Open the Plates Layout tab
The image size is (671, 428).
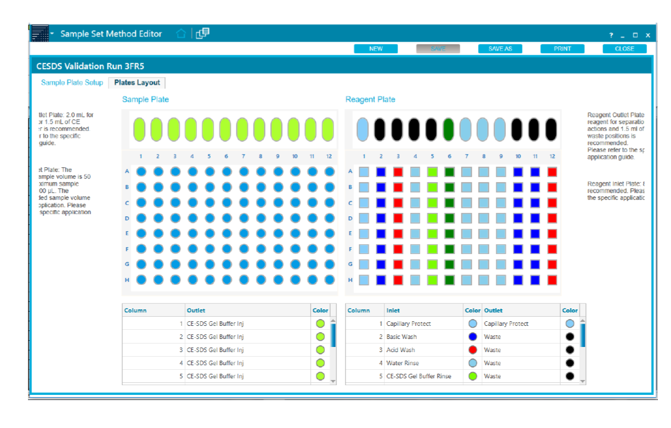coord(137,83)
